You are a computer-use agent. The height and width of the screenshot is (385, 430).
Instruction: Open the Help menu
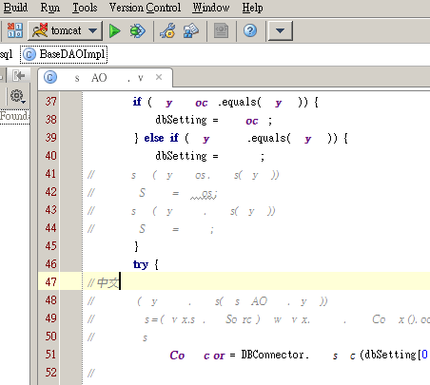[252, 8]
